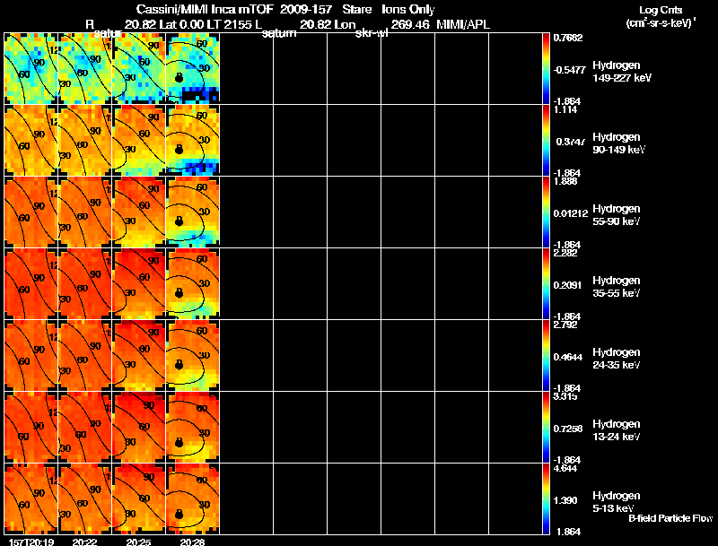Image resolution: width=718 pixels, height=546 pixels.
Task: Click the color scale value '0.01212'
Action: click(570, 213)
